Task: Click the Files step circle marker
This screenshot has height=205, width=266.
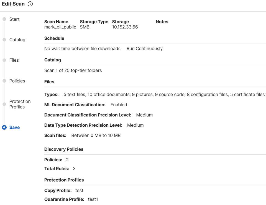Action: click(4, 60)
